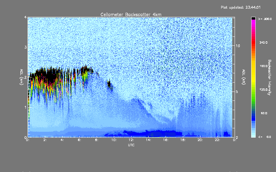Screen dimensions: 276x172
Task: Click the "16:" UTC hour tick label
Action: pyautogui.click(x=166, y=140)
